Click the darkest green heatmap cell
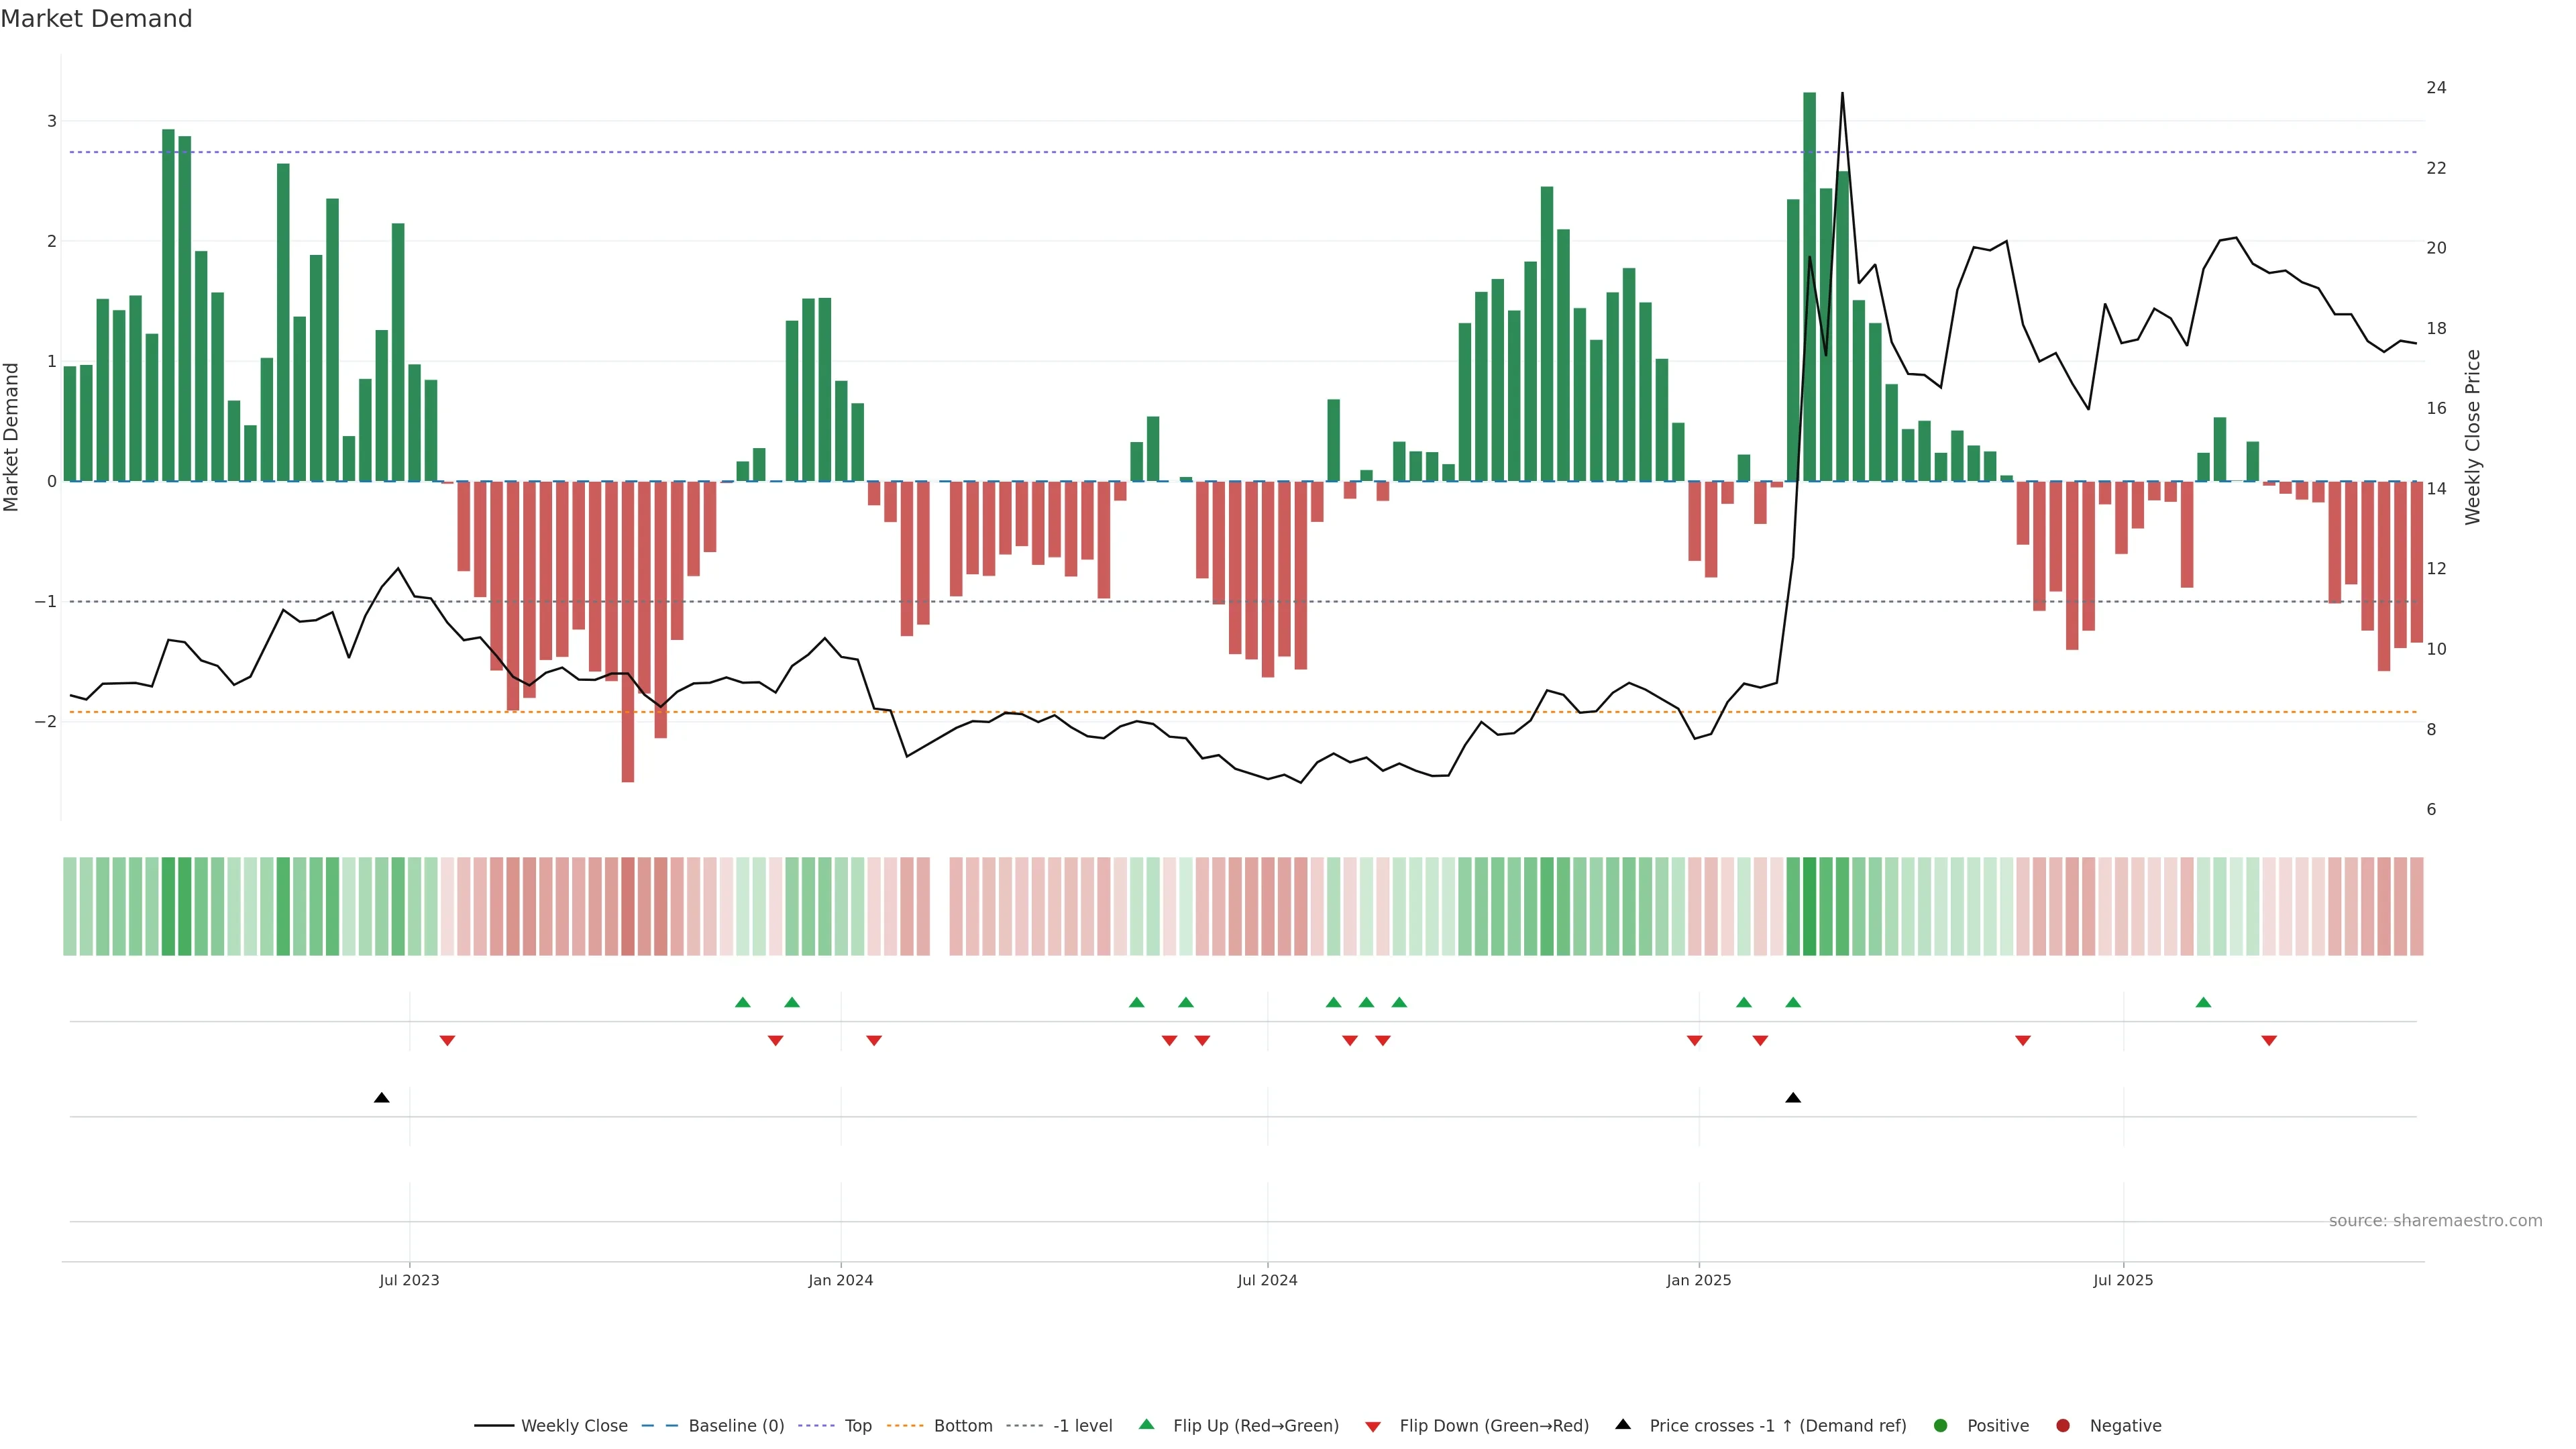This screenshot has width=2576, height=1449. tap(1809, 906)
